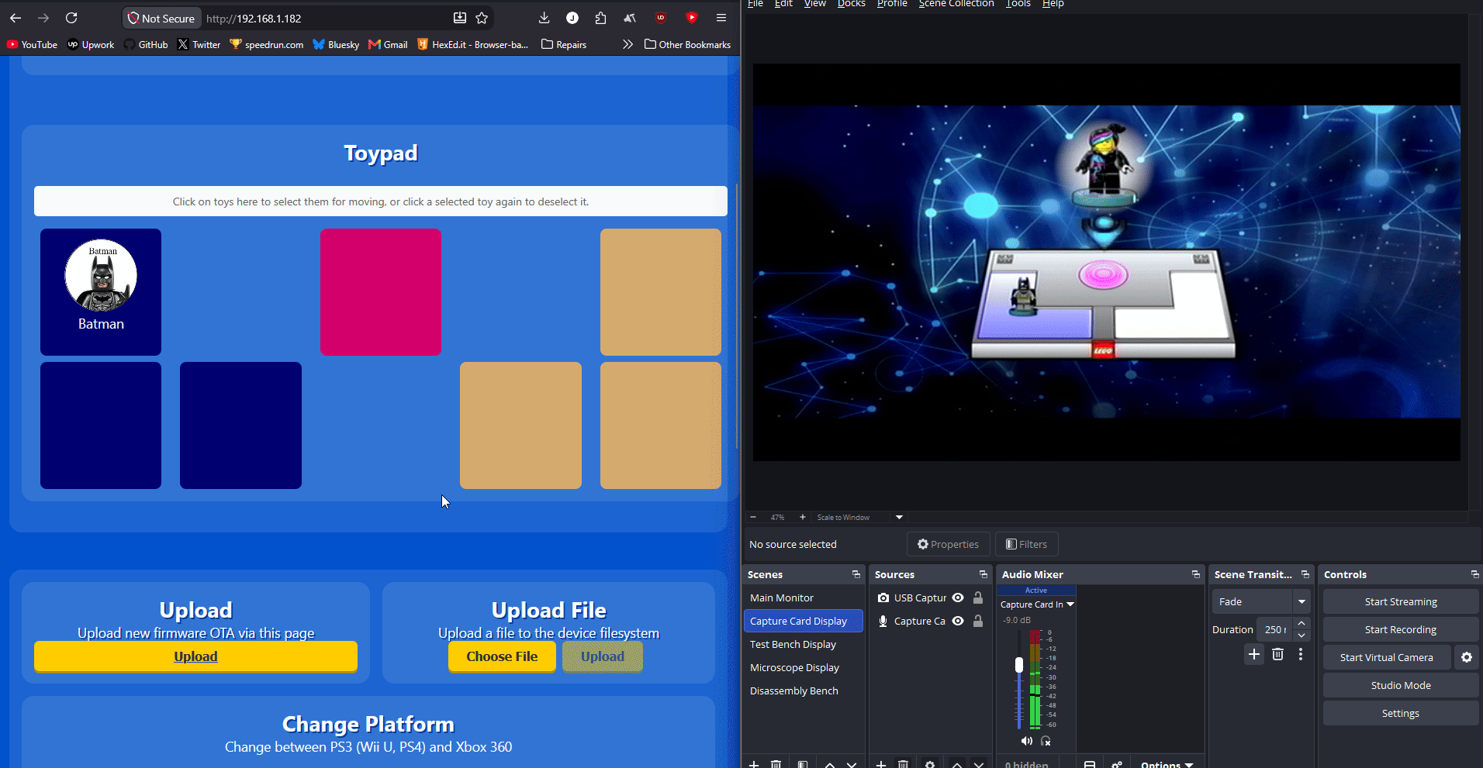1483x768 pixels.
Task: Hide the USB Capture source
Action: pos(958,598)
